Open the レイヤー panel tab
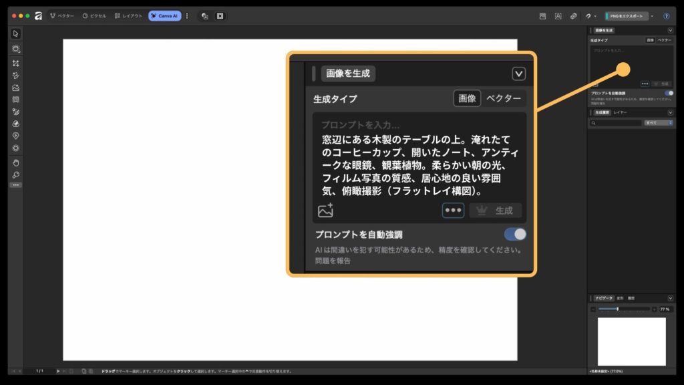 click(x=621, y=113)
